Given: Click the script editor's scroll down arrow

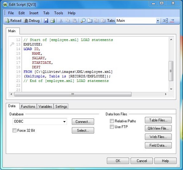Looking at the screenshot, I should (171, 89).
